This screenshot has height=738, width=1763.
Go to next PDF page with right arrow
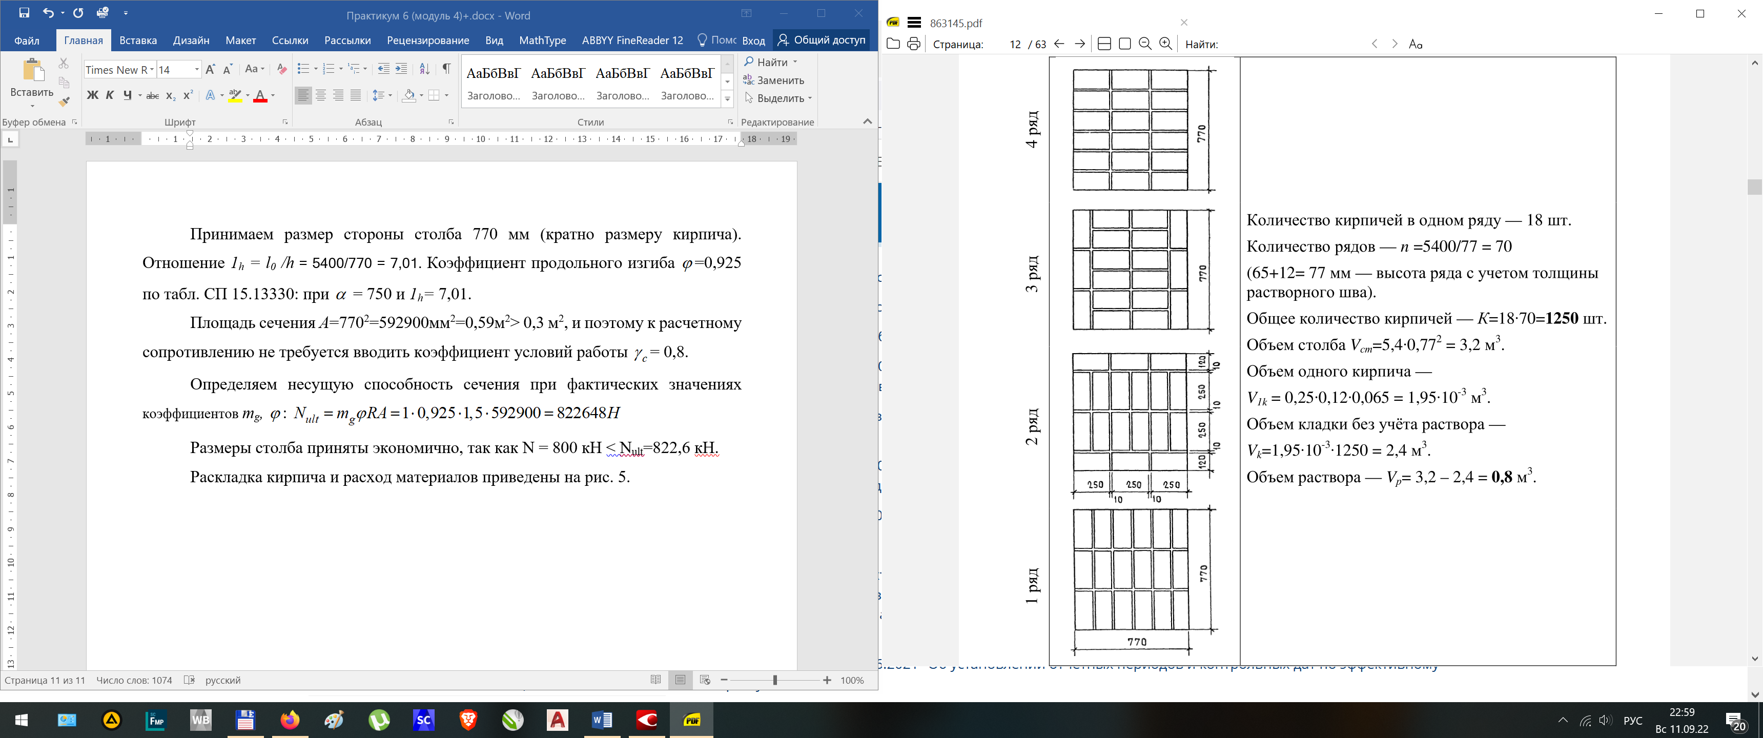point(1079,44)
